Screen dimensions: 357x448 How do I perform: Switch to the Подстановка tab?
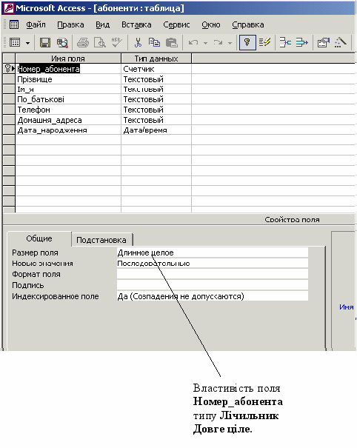[101, 240]
